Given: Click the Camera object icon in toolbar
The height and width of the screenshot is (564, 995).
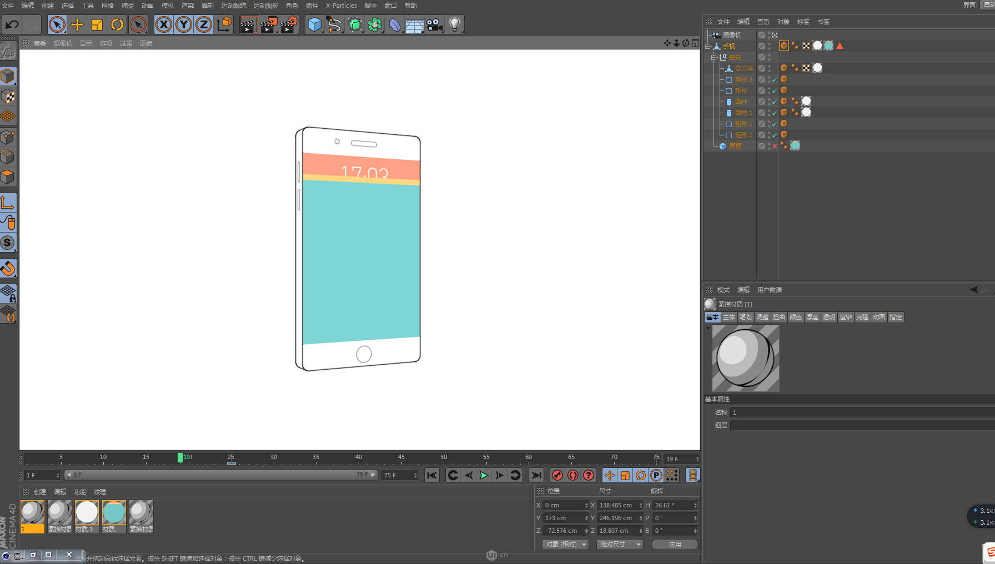Looking at the screenshot, I should coord(434,24).
